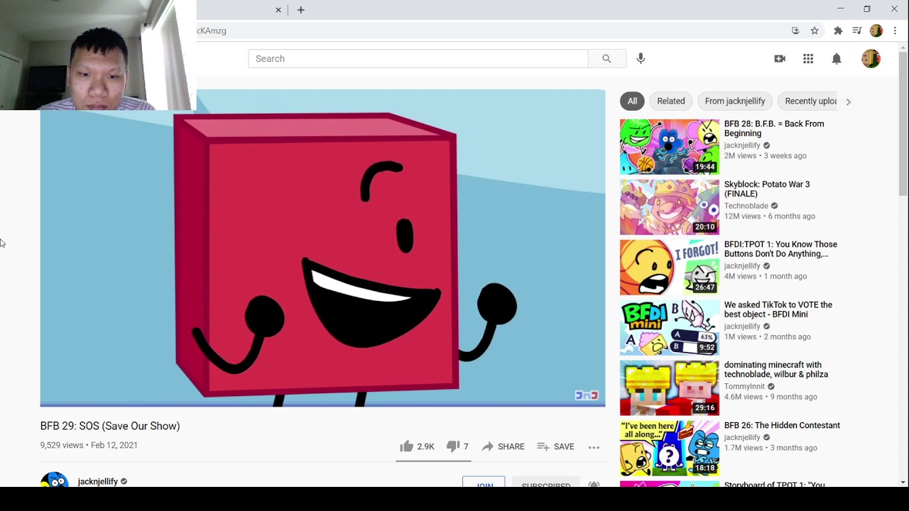Open the dominating minecraft video thumbnail
The height and width of the screenshot is (511, 909).
670,388
